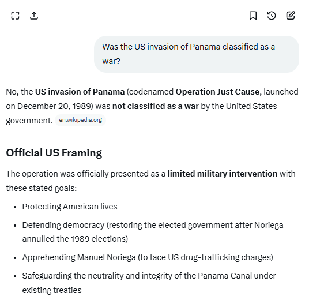Viewport: 309px width, 300px height.
Task: Share the conversation via upload icon
Action: [x=34, y=16]
